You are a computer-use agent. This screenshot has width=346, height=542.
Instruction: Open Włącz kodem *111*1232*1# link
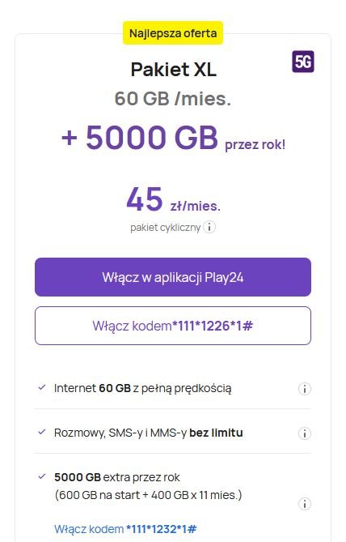(x=125, y=529)
